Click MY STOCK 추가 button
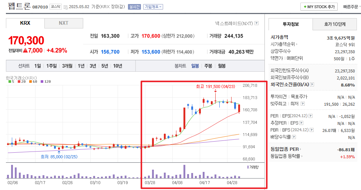Screen dimensions: 361x190 click(x=319, y=7)
